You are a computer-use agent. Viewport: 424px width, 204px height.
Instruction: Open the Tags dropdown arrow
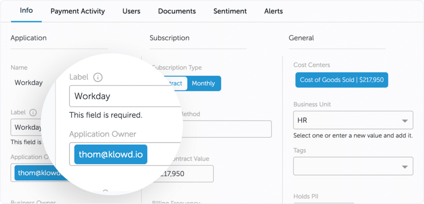pos(405,167)
